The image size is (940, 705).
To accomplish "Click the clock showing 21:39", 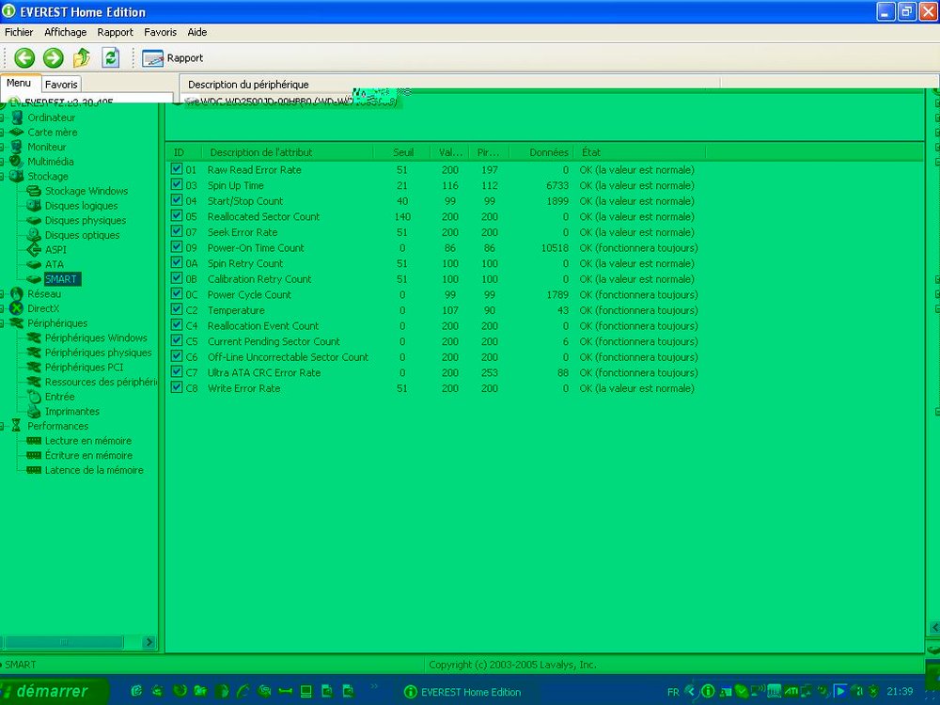I will 900,691.
